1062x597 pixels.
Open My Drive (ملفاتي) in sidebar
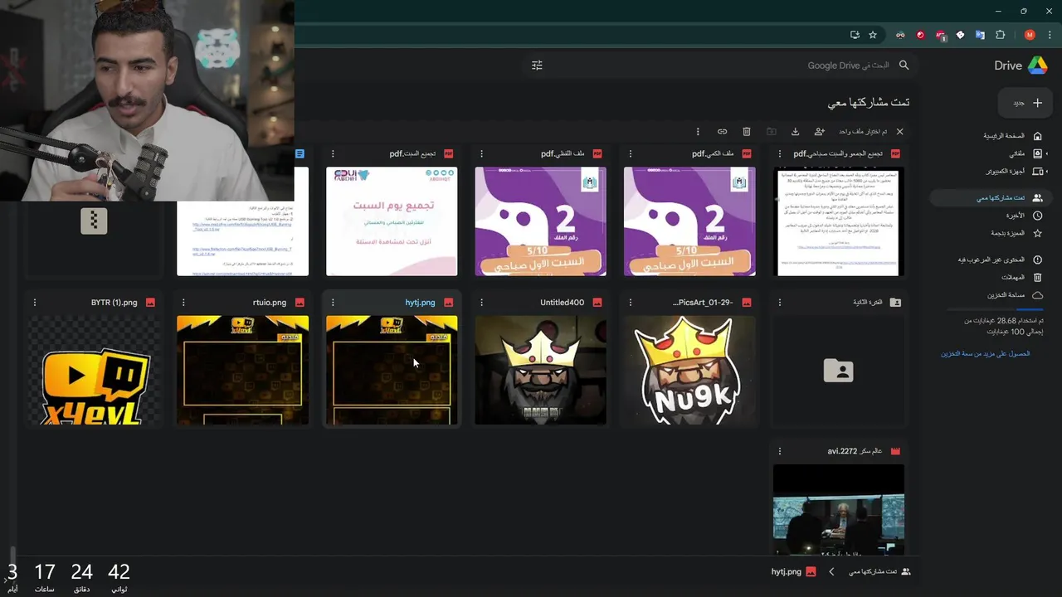[x=1025, y=153]
